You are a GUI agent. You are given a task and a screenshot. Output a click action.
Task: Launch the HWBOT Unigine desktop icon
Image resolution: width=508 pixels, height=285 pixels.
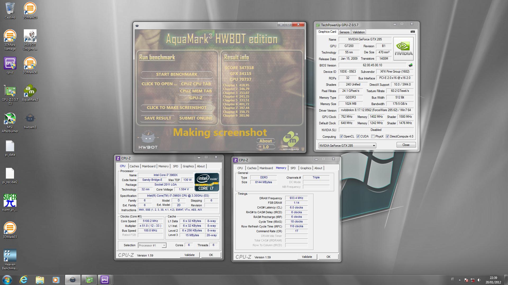click(30, 40)
